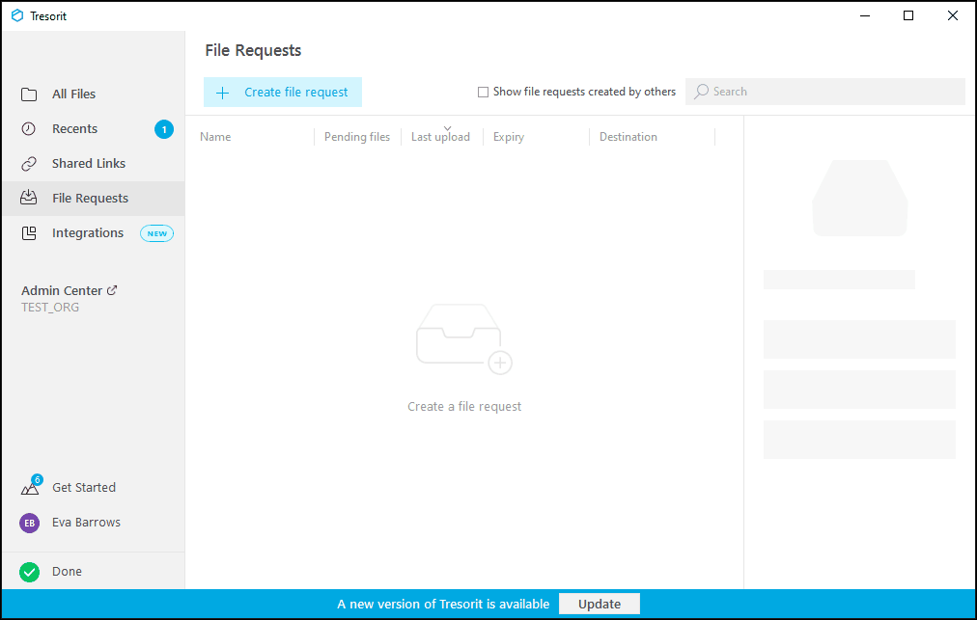Select File Requests in the sidebar
This screenshot has height=620, width=977.
[x=94, y=199]
